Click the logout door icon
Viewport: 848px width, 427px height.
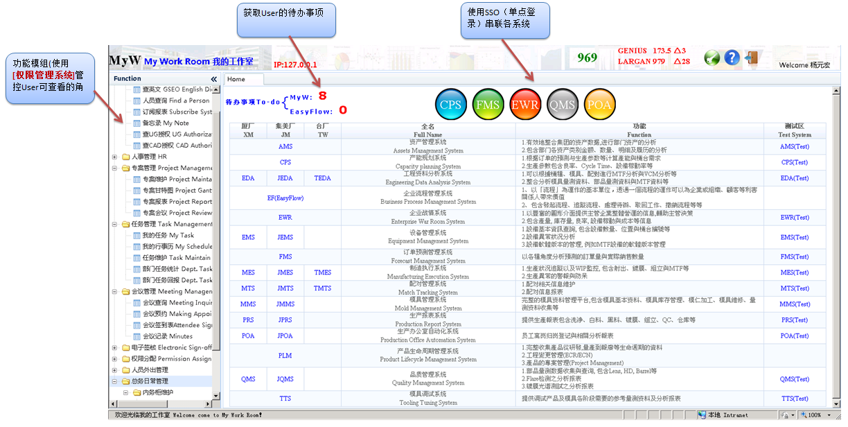click(x=751, y=58)
